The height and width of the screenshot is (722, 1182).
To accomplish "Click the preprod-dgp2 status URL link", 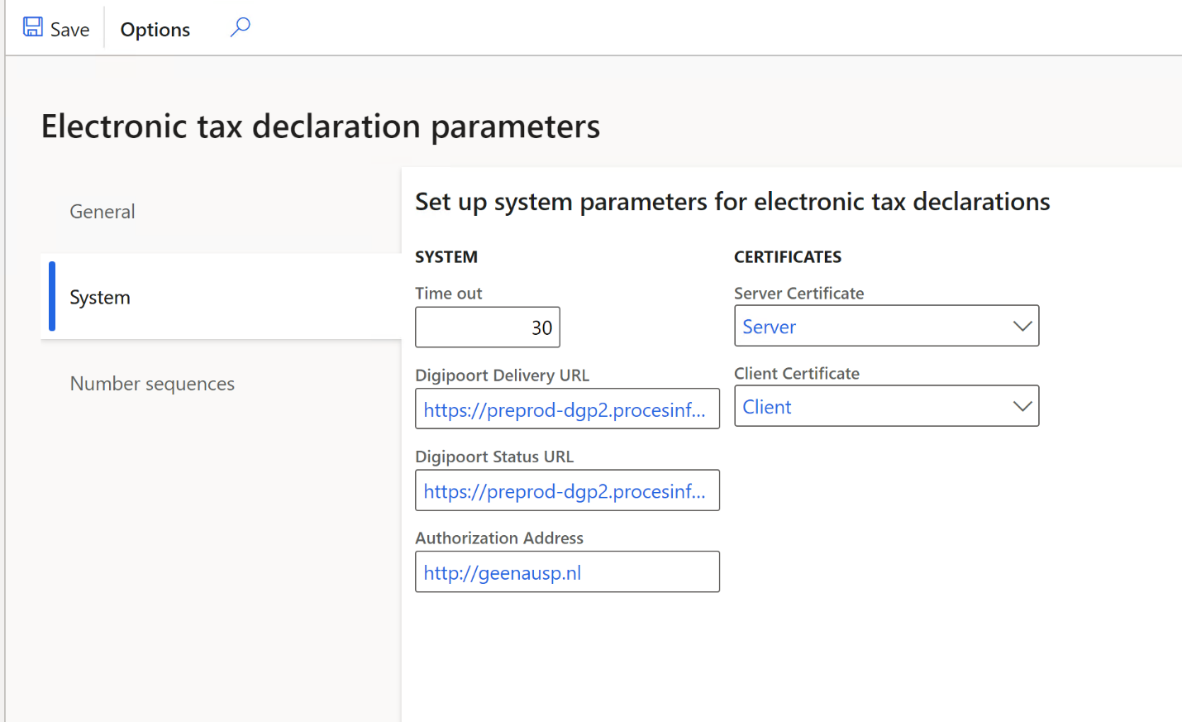I will pos(565,490).
